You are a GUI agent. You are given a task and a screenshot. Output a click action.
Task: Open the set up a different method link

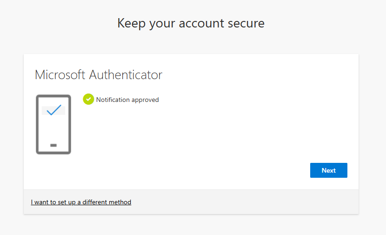point(81,202)
